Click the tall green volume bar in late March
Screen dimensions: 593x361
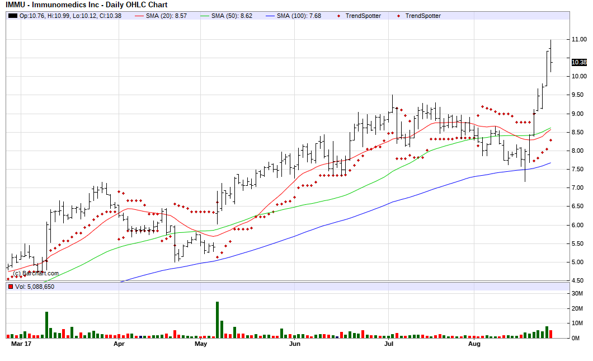coord(47,325)
